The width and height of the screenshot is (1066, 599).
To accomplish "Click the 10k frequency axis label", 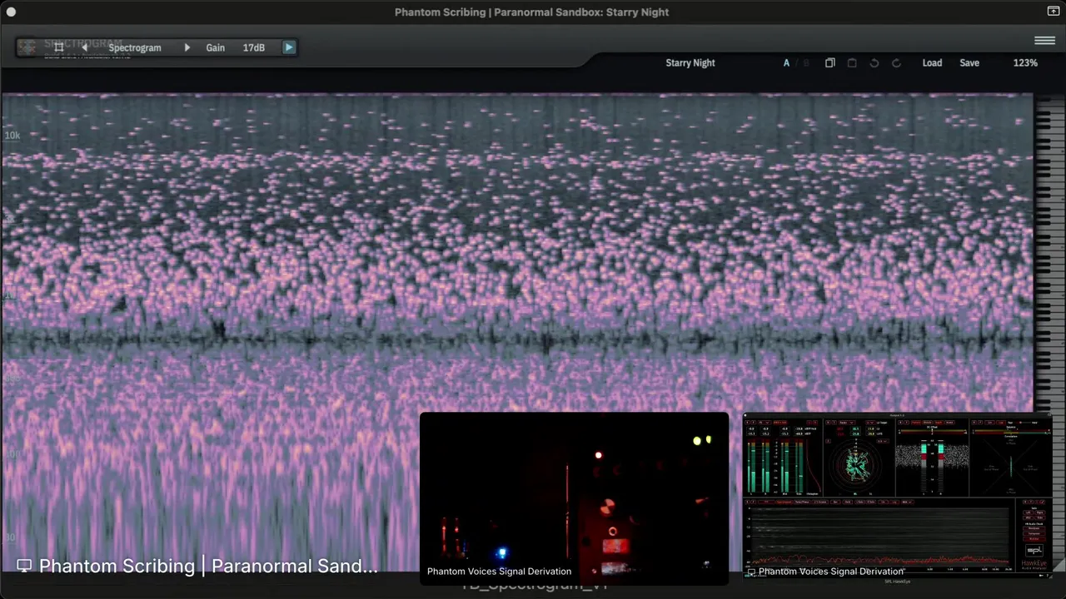I will [x=12, y=135].
